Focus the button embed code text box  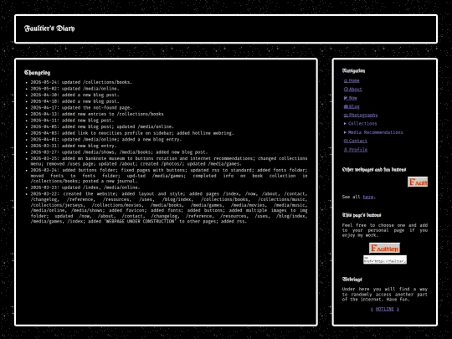pyautogui.click(x=385, y=259)
